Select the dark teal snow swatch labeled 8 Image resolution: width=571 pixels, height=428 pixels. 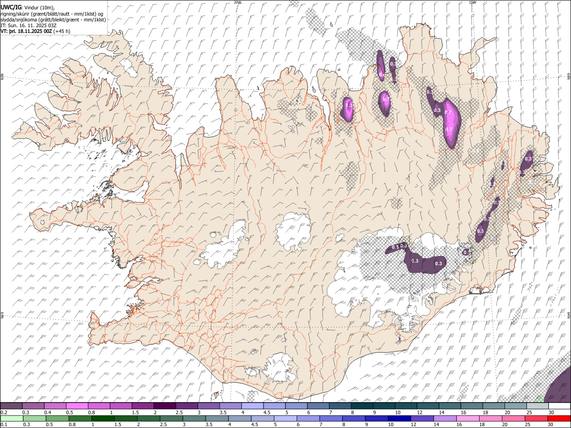(x=362, y=406)
